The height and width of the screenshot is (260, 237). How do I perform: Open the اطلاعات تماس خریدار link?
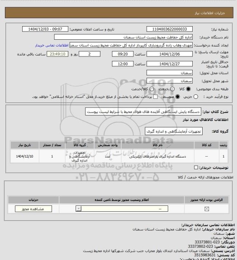coord(52,45)
